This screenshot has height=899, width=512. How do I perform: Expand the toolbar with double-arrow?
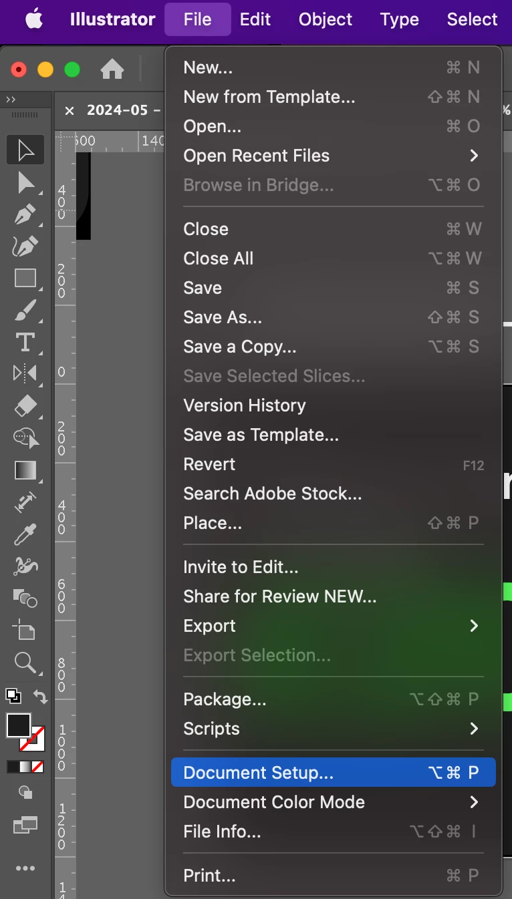tap(11, 100)
